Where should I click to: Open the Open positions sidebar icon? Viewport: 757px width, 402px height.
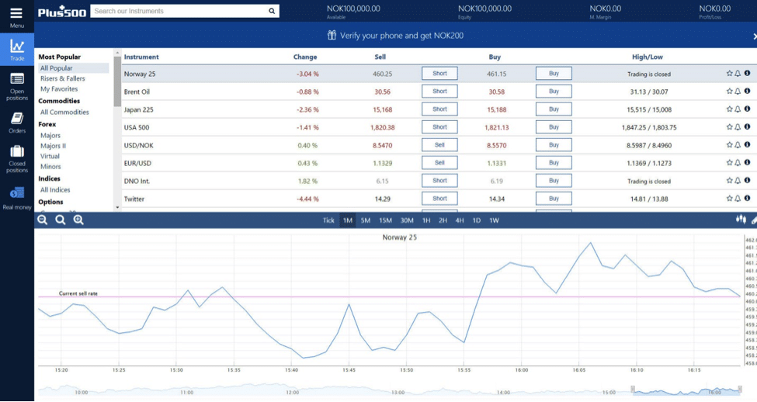[x=17, y=79]
